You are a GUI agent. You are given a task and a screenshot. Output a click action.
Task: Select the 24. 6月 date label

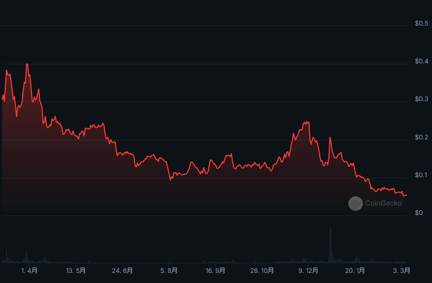(x=123, y=271)
